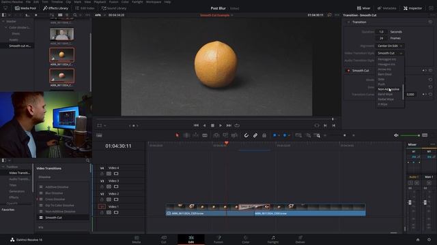Viewport: 437px width, 245px height.
Task: Lock the Video 4 track
Action: pyautogui.click(x=102, y=174)
